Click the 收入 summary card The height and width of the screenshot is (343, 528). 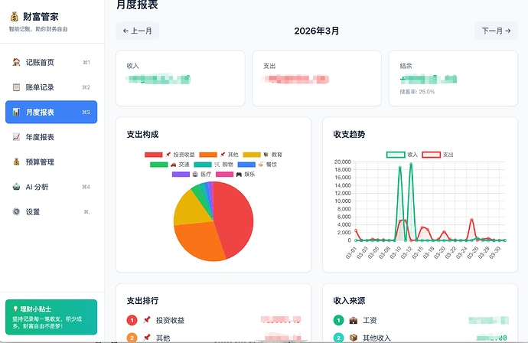[180, 78]
